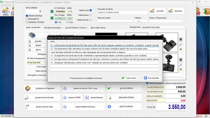Viewport: 210px width, 118px height.
Task: Click text line 1 about garantia de 90 dias
Action: (x=105, y=45)
